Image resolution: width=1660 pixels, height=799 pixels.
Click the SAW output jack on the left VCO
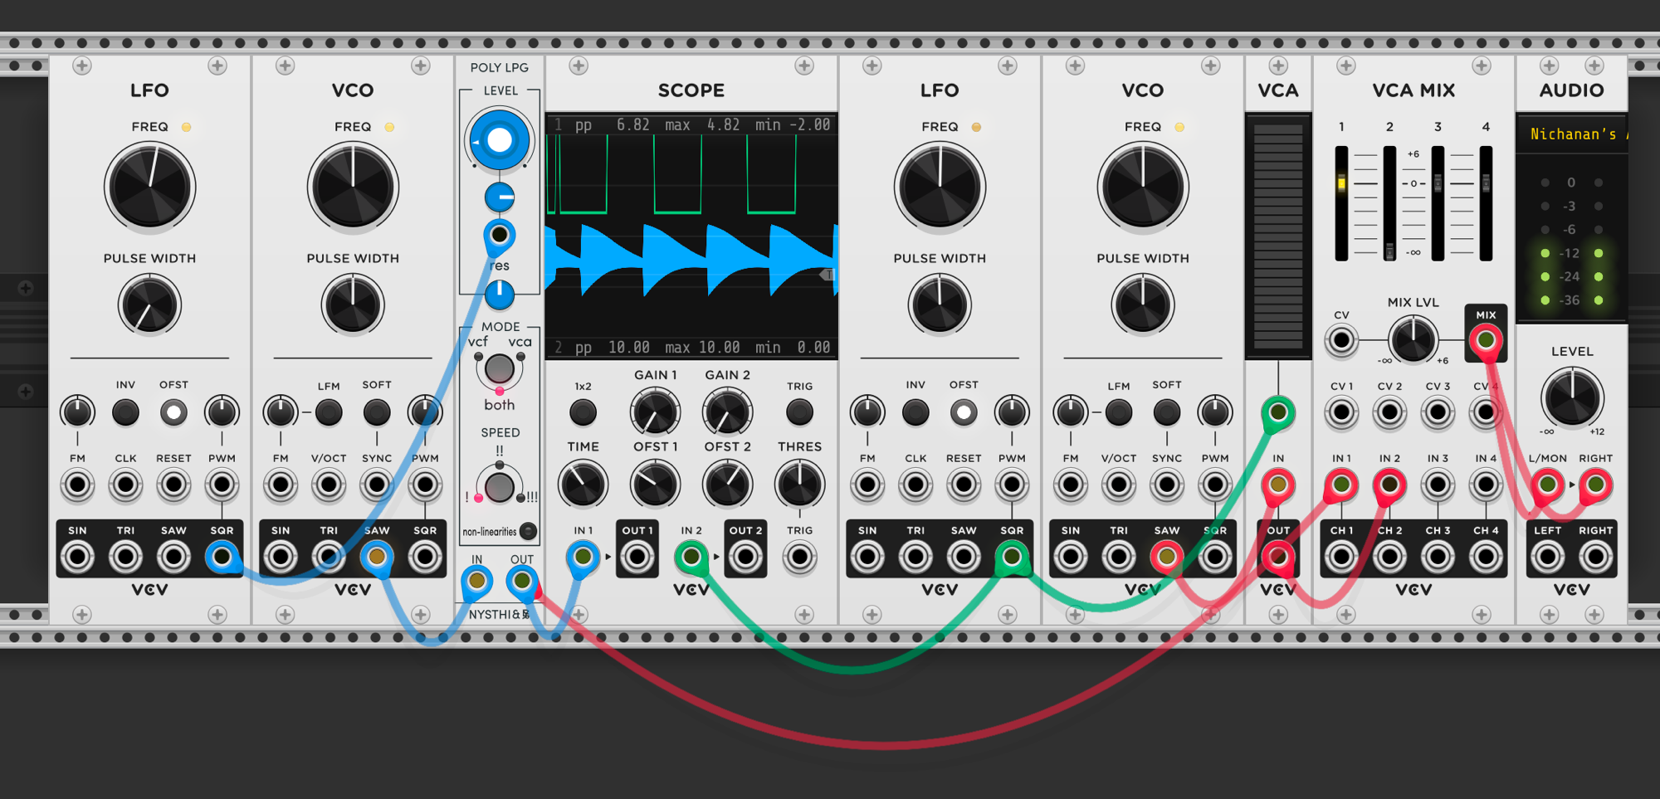point(377,557)
